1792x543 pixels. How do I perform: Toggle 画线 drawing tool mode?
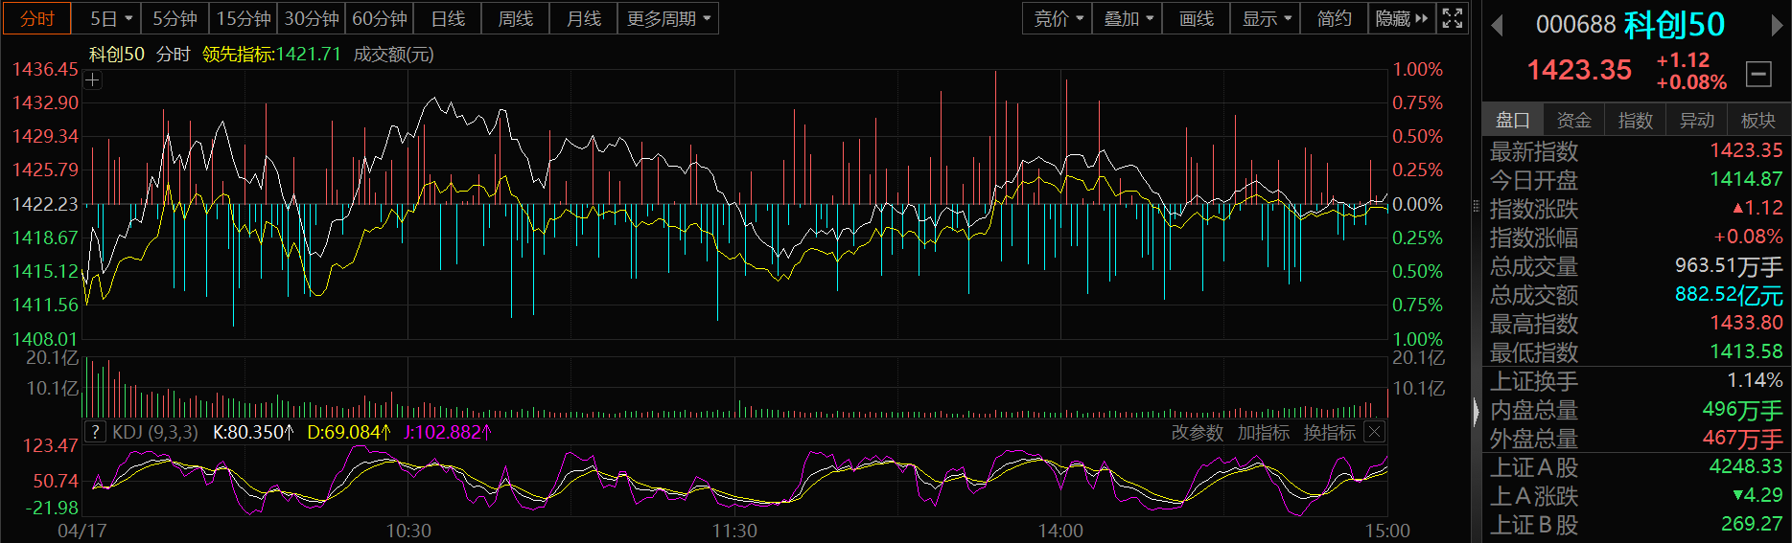point(1196,18)
